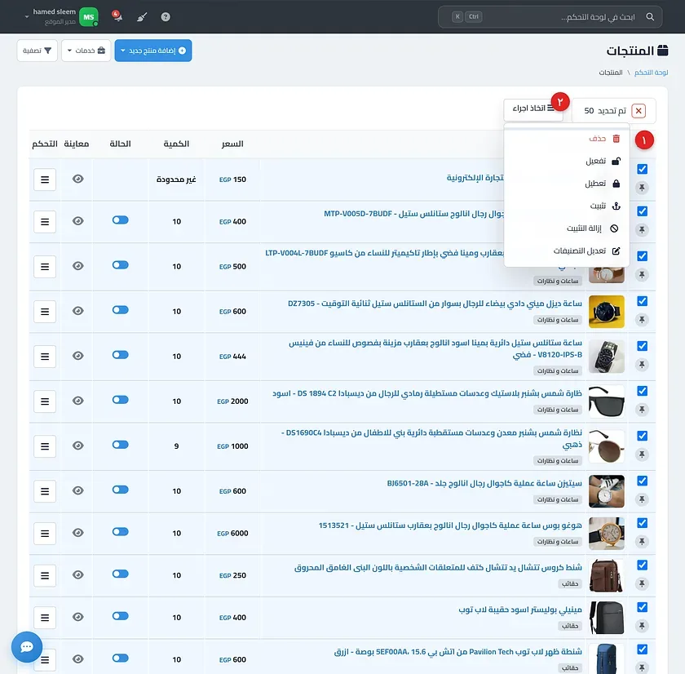
Task: Click the broom clear-cache icon
Action: point(142,17)
